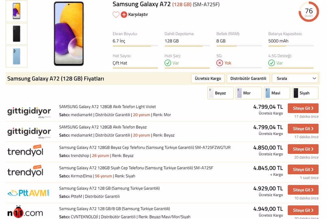Image resolution: width=327 pixels, height=219 pixels.
Task: Add the phone to favorites with heart icon
Action: [x=116, y=15]
